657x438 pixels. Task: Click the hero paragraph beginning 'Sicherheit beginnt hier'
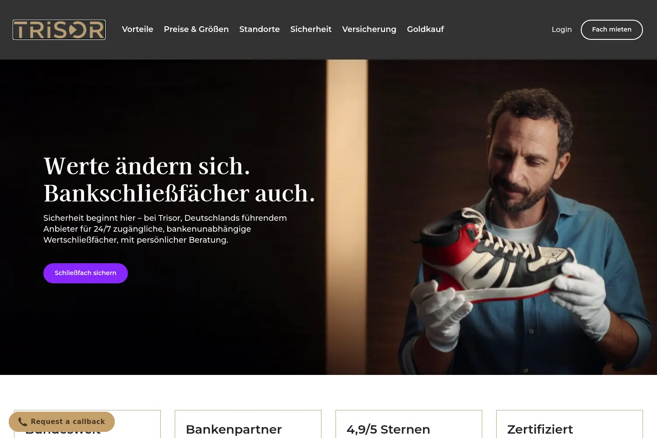tap(165, 229)
